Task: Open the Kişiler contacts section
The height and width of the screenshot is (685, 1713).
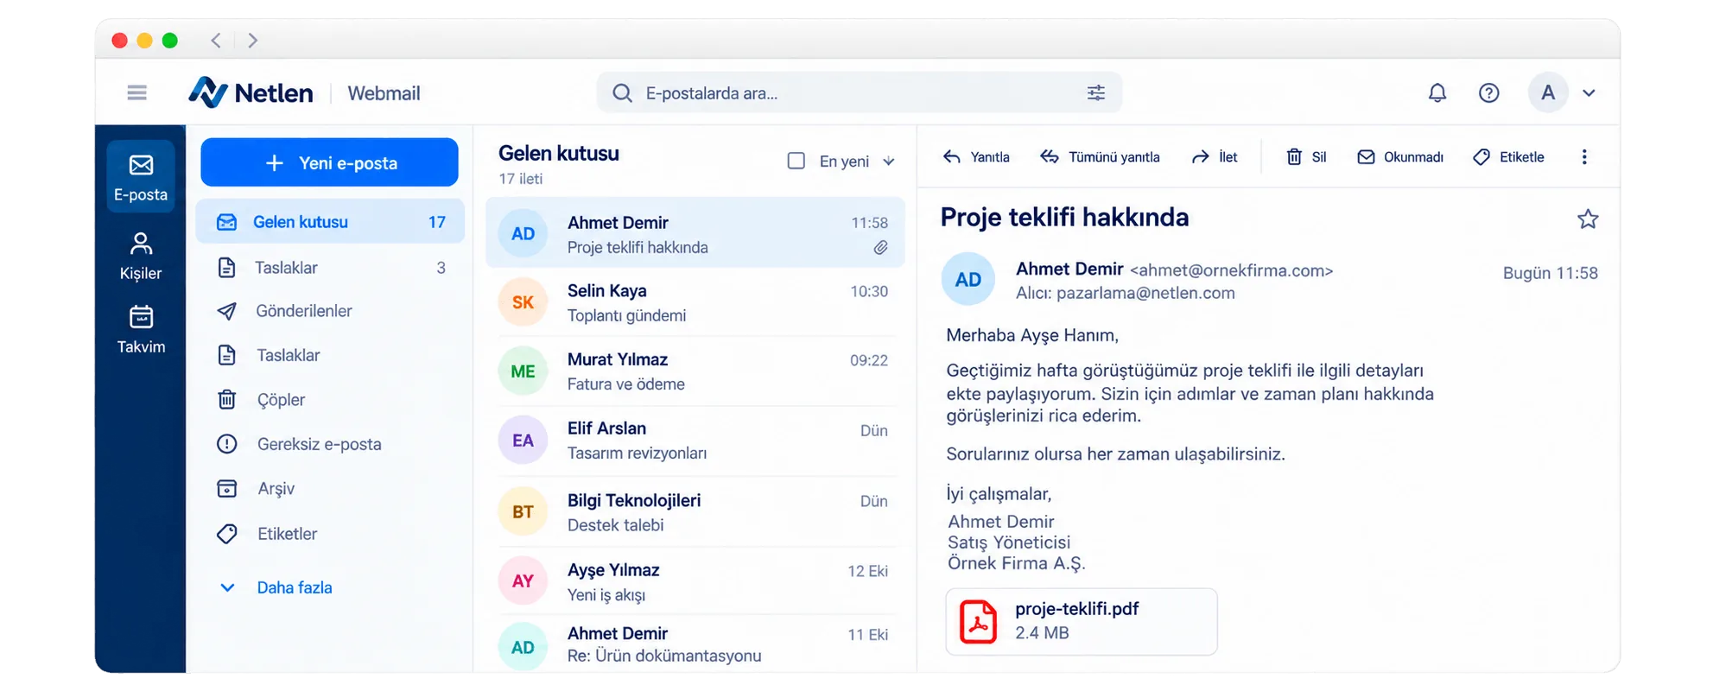Action: [141, 256]
